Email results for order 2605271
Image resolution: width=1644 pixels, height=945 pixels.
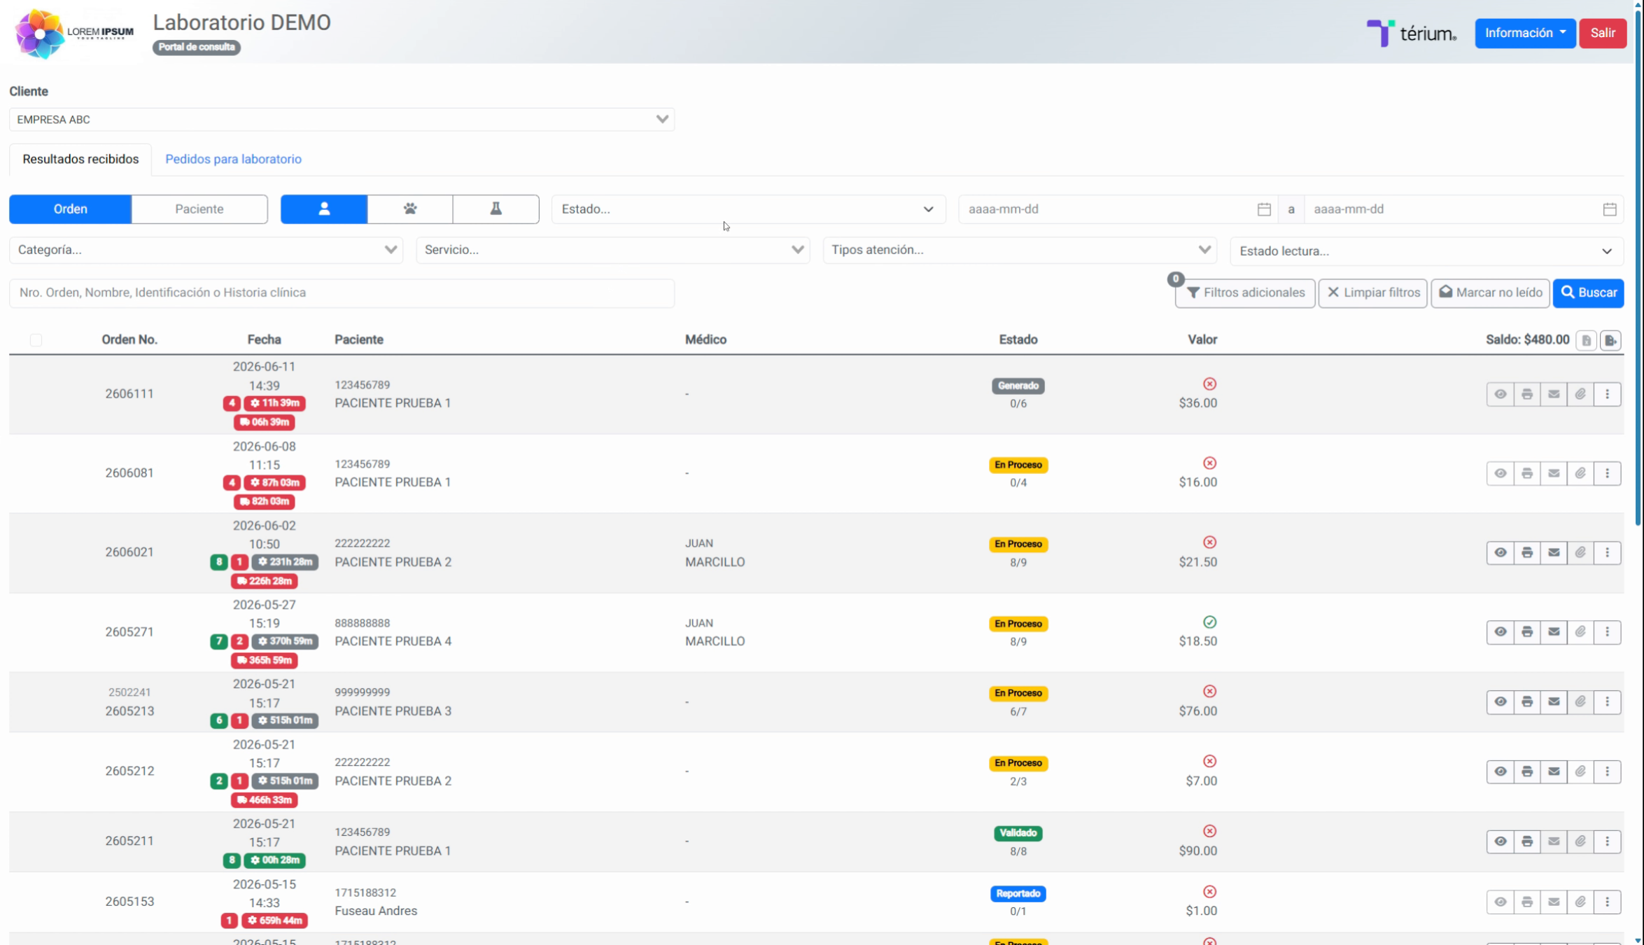[1554, 631]
